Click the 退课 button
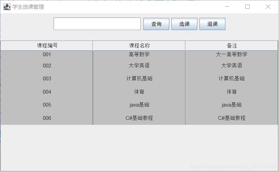 coord(212,24)
